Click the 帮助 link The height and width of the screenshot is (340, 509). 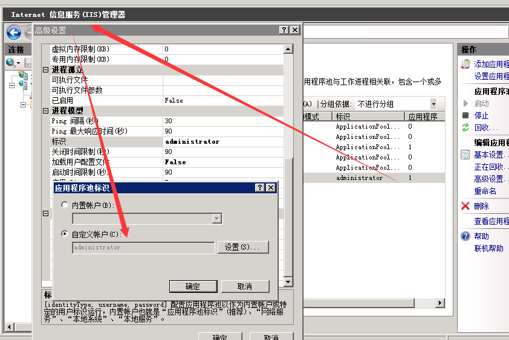481,236
